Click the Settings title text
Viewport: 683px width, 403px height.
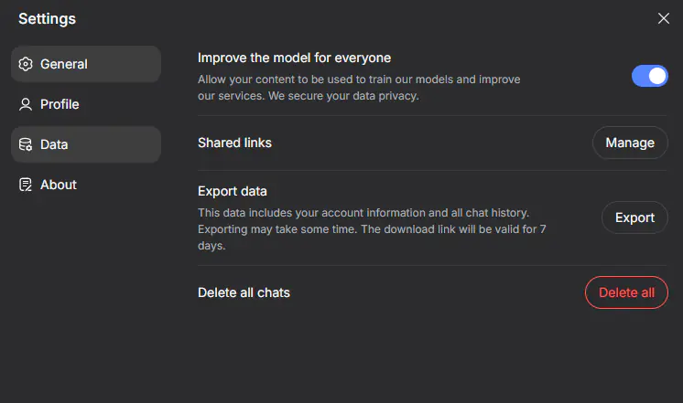(x=47, y=18)
